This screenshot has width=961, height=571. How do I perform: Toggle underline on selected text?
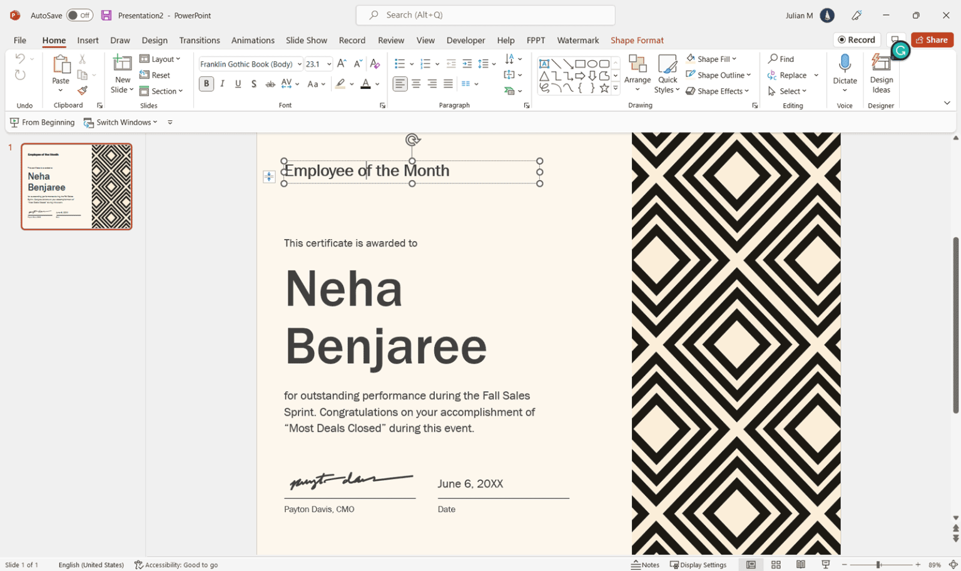click(238, 83)
